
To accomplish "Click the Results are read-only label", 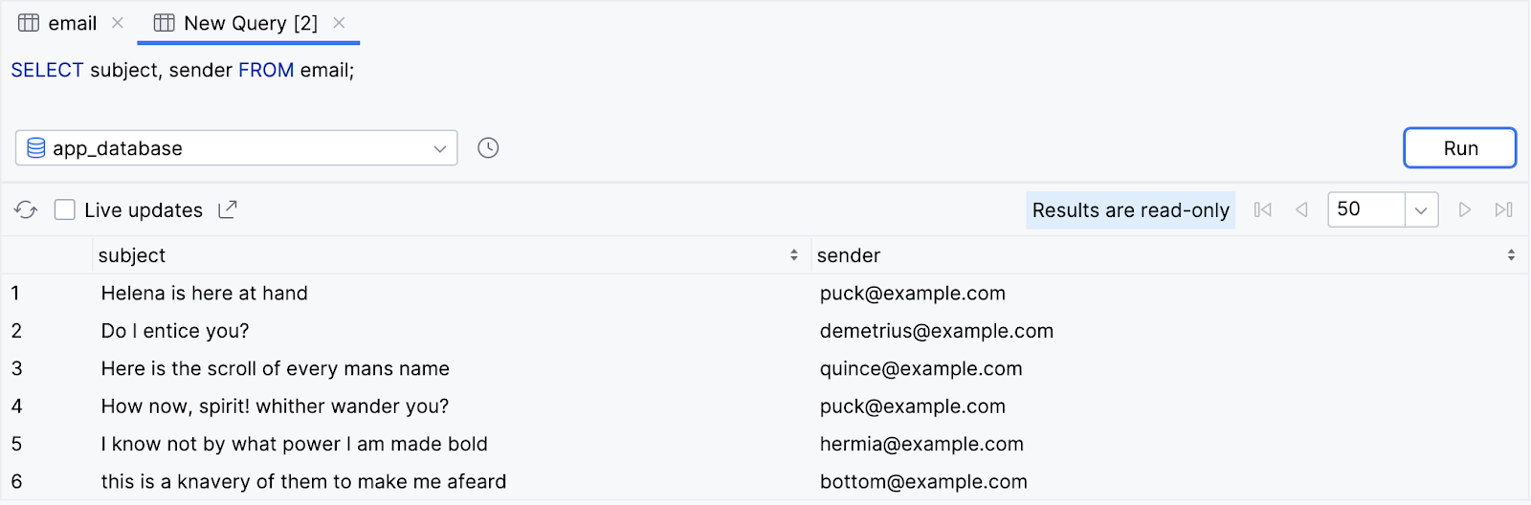I will [1130, 210].
